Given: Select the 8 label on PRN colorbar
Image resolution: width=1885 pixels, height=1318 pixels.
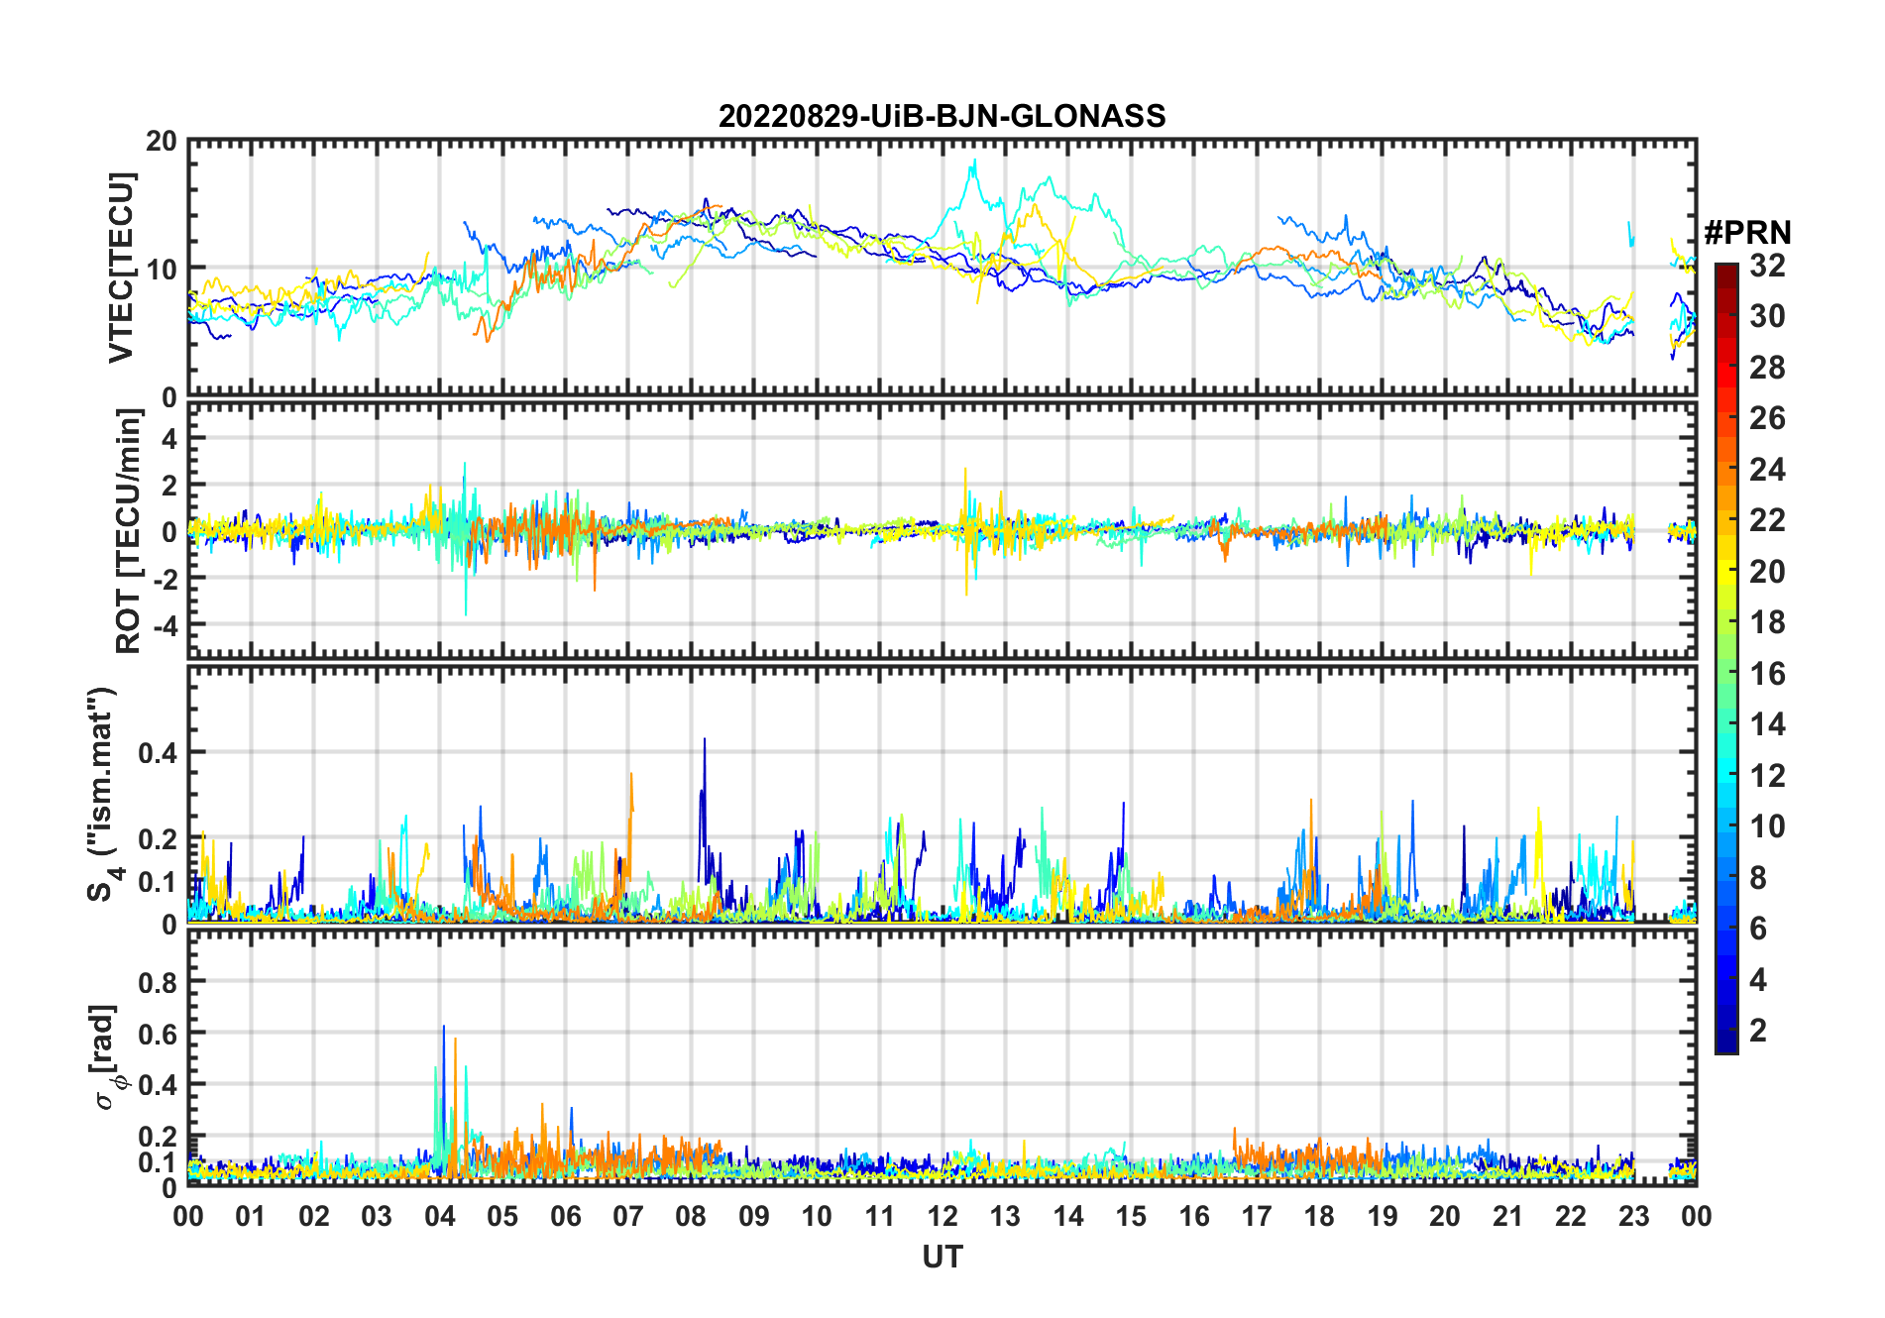Looking at the screenshot, I should point(1758,878).
